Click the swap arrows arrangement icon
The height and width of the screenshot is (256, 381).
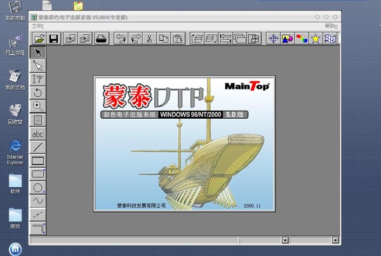225,38
